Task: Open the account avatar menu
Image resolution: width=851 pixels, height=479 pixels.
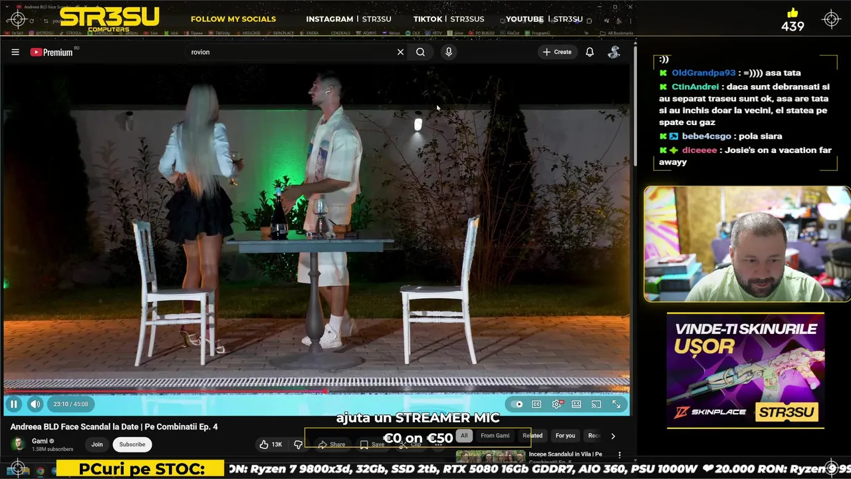Action: [x=614, y=52]
